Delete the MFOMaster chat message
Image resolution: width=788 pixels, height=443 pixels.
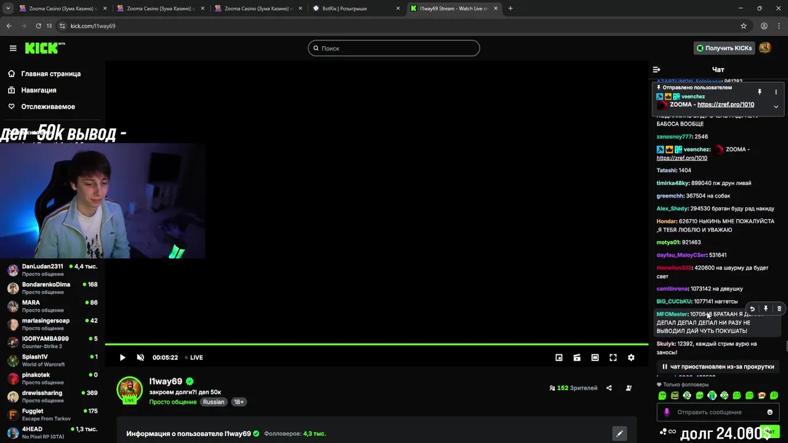click(x=779, y=309)
